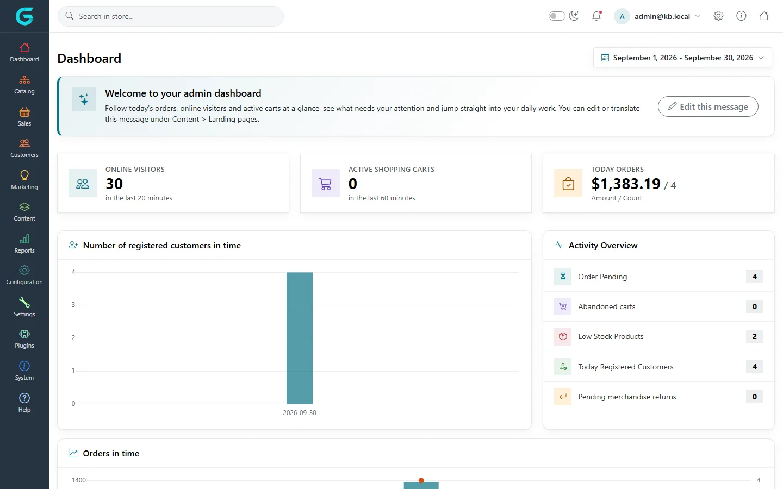The height and width of the screenshot is (489, 783).
Task: Expand the admin@kb.local account menu
Action: (657, 16)
